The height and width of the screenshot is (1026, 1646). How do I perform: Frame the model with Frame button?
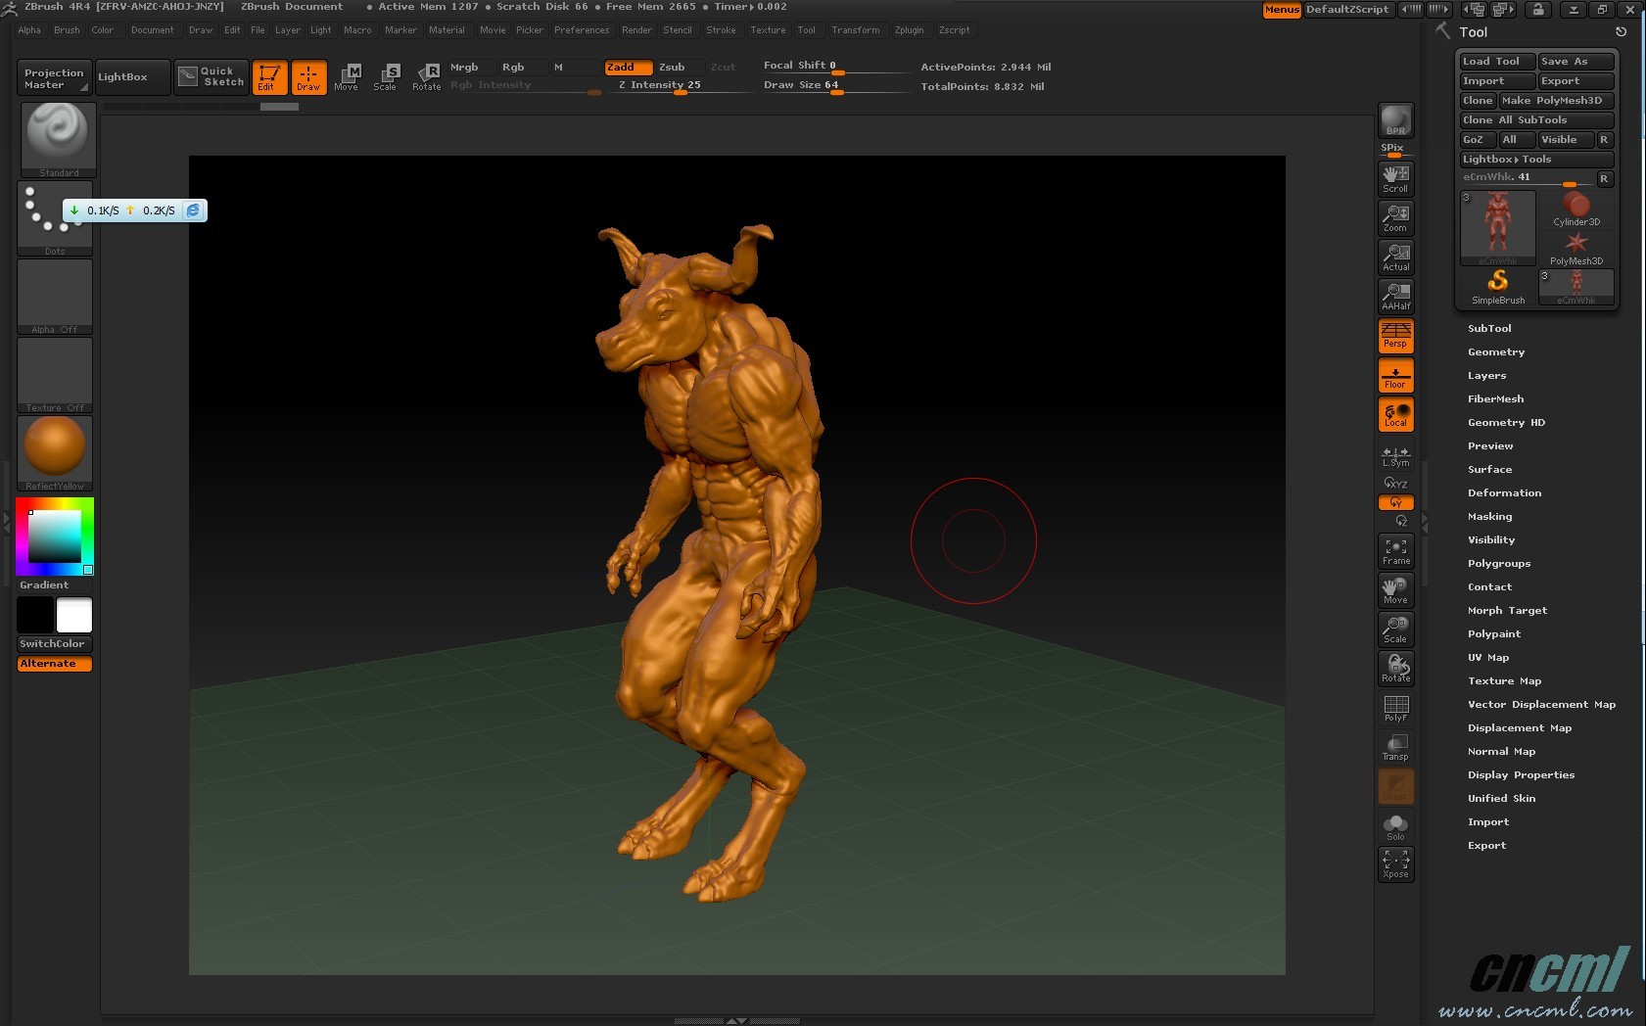(1395, 551)
